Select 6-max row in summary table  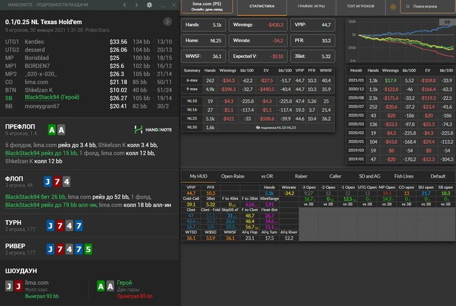[x=258, y=81]
